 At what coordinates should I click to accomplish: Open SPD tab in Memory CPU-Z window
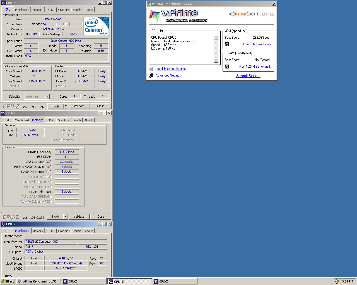[50, 120]
